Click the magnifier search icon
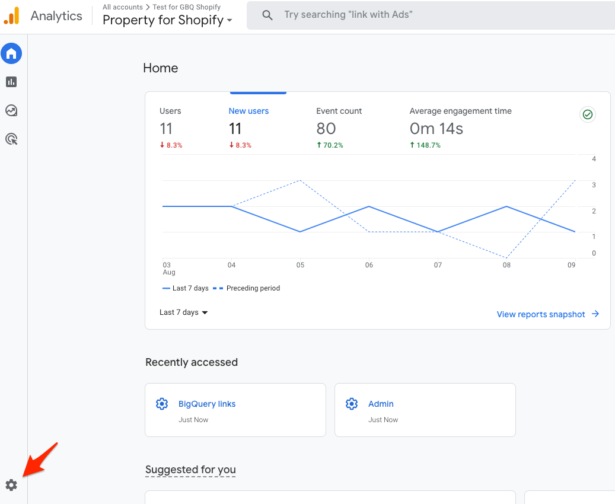This screenshot has height=504, width=615. click(267, 15)
